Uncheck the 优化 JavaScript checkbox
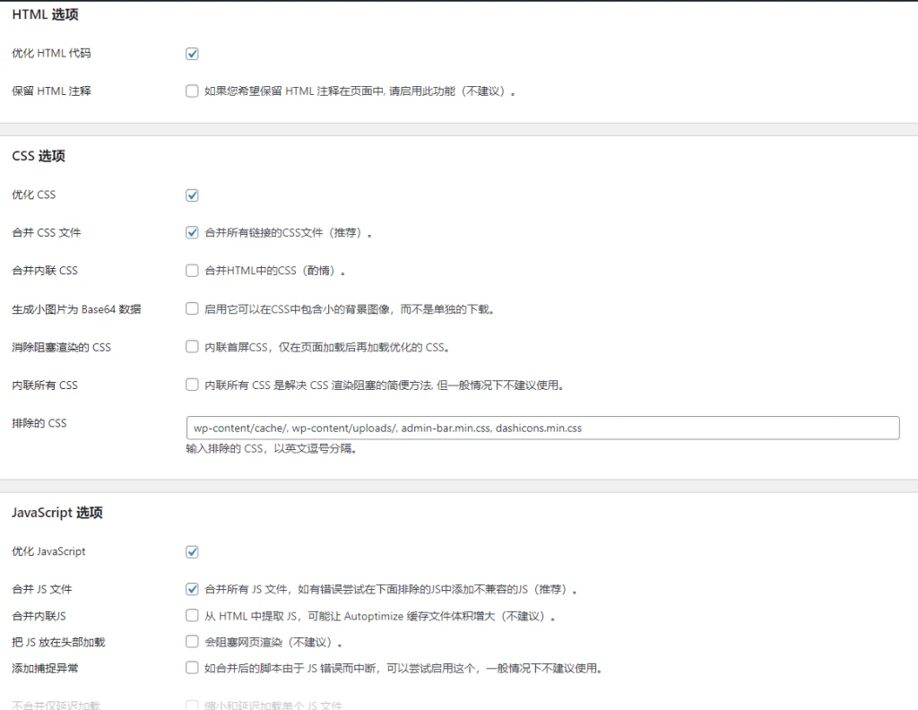Viewport: 918px width, 710px height. point(192,551)
